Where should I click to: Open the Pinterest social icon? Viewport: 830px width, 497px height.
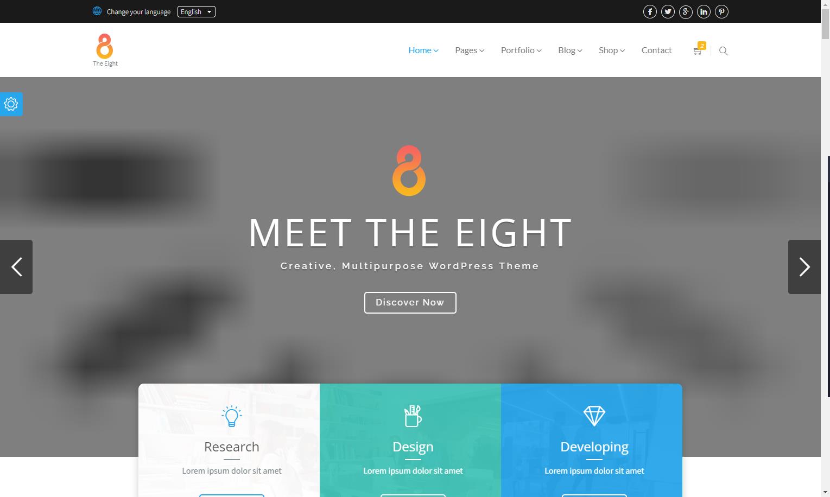(721, 11)
